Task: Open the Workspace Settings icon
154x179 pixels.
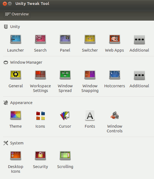Action: coord(40,75)
